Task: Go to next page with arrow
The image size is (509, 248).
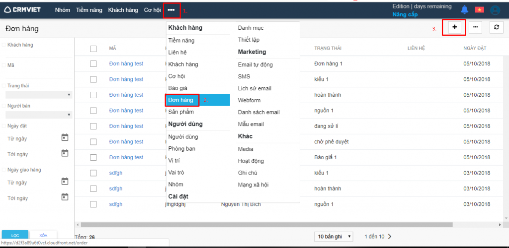Action: coord(390,237)
